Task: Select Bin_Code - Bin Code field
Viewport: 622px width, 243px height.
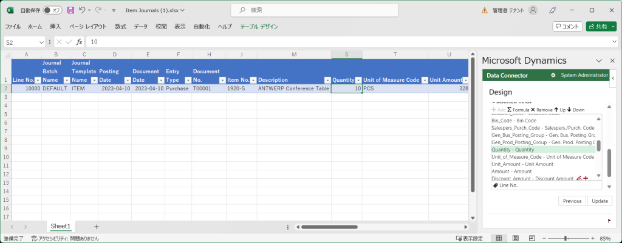Action: tap(543, 121)
